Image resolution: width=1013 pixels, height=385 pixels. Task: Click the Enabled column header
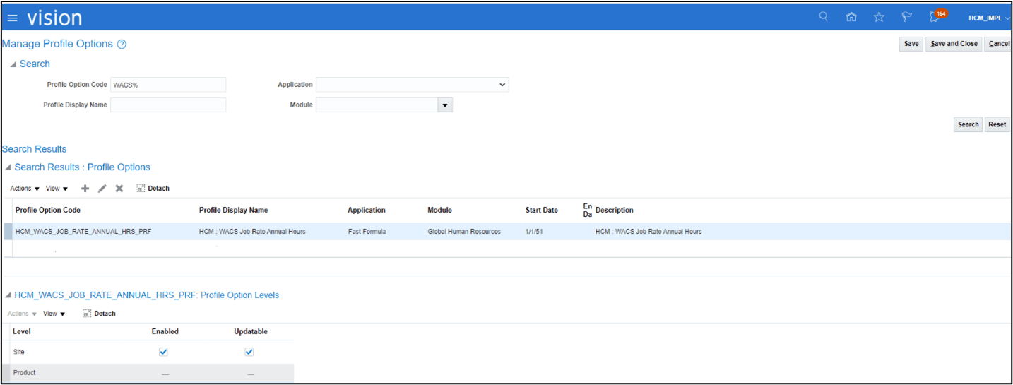click(x=165, y=331)
